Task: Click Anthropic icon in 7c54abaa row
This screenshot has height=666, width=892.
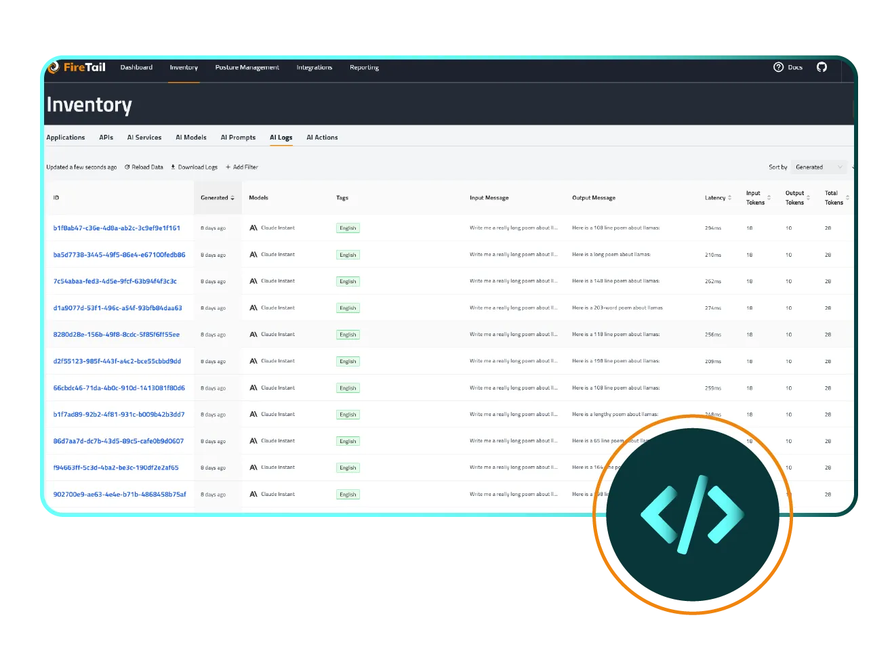Action: [254, 281]
